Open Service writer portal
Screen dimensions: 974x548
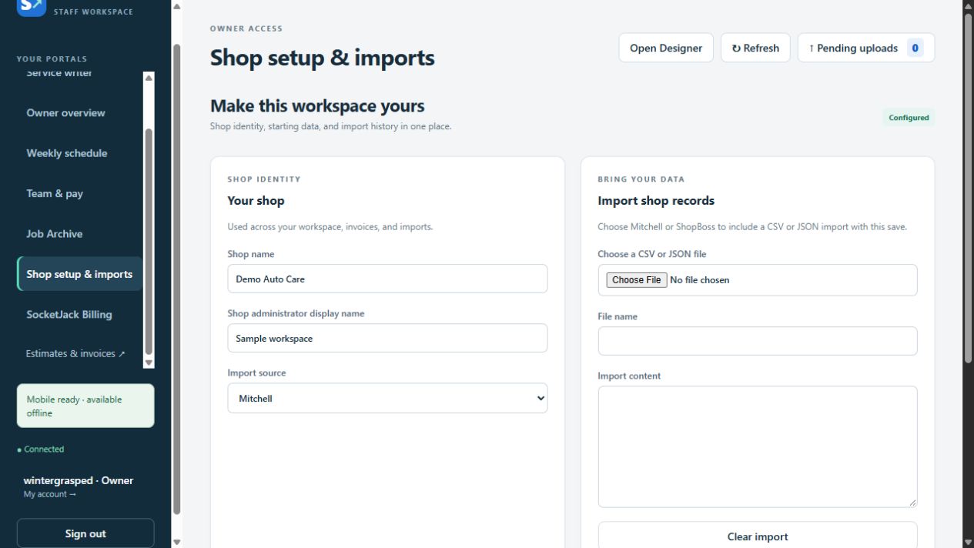pyautogui.click(x=59, y=74)
